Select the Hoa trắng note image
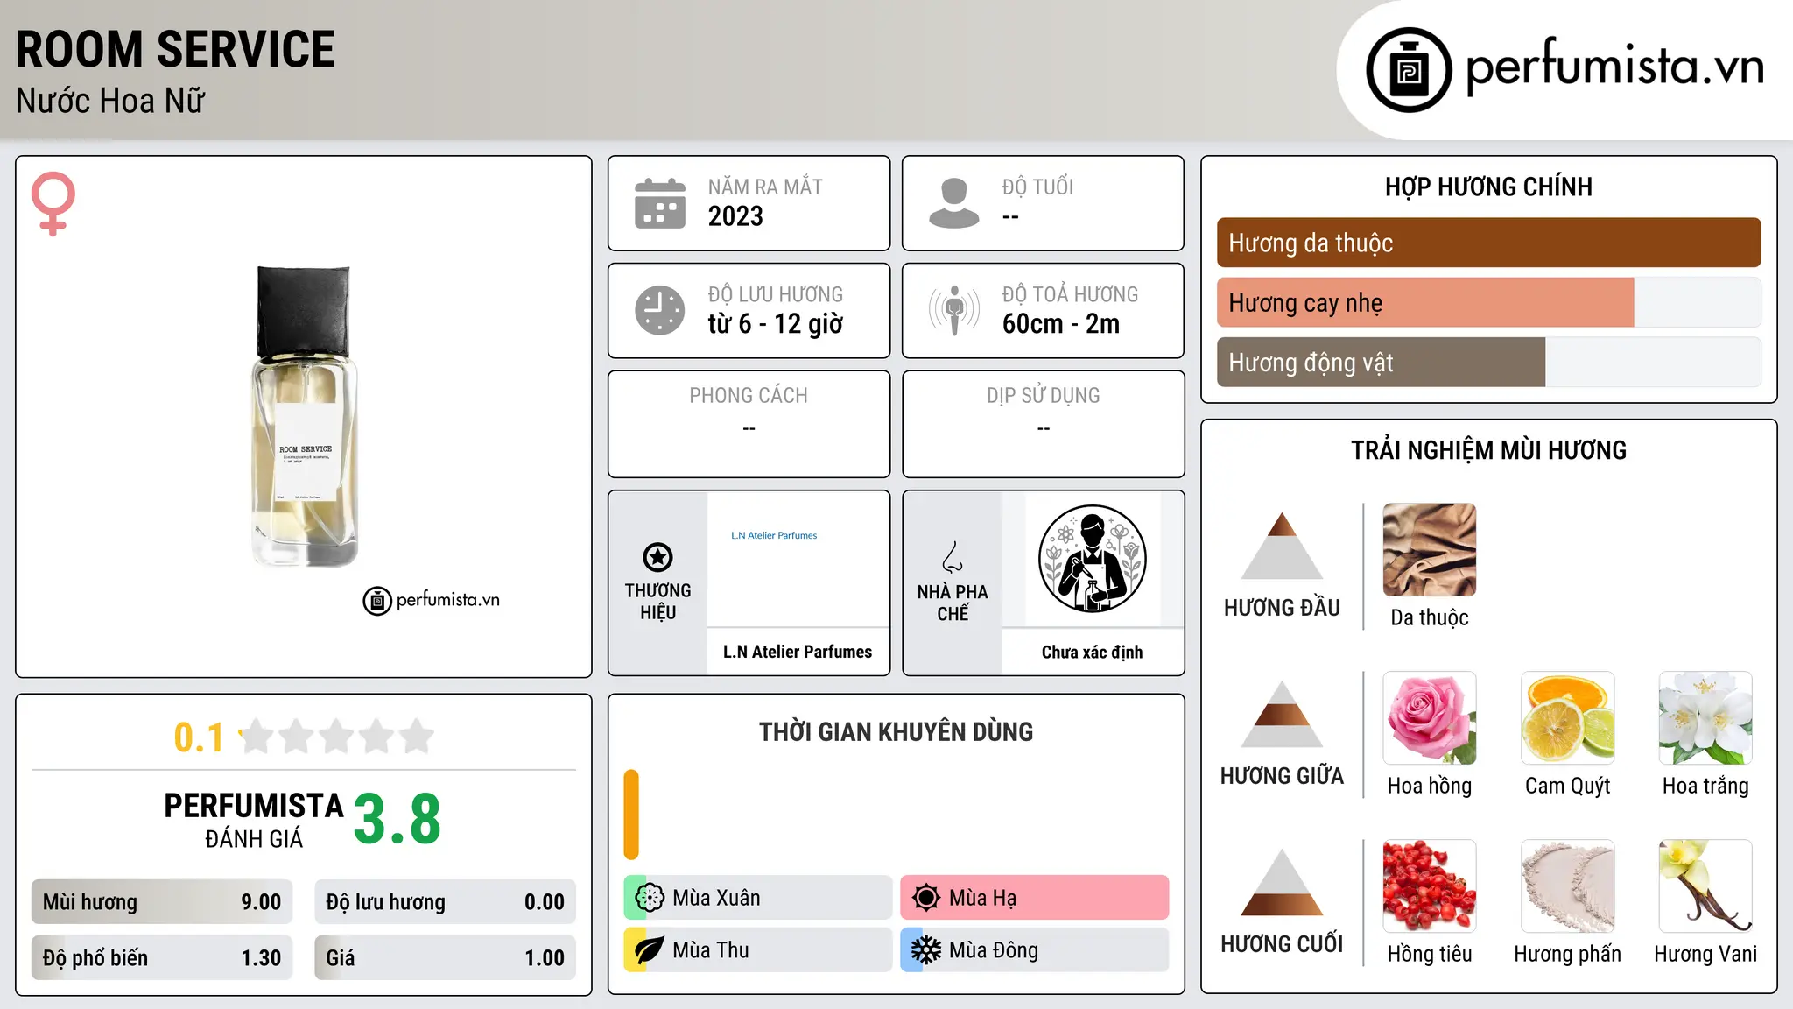Screen dimensions: 1793x1009 (1705, 718)
